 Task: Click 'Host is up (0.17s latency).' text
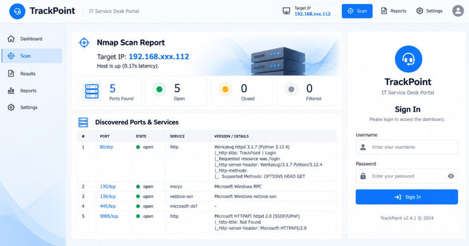point(128,66)
